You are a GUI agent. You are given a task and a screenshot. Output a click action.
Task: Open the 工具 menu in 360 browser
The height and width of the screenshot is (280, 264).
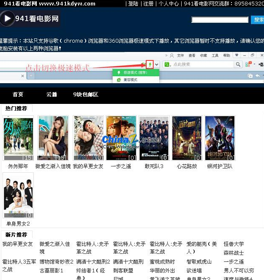pyautogui.click(x=215, y=56)
